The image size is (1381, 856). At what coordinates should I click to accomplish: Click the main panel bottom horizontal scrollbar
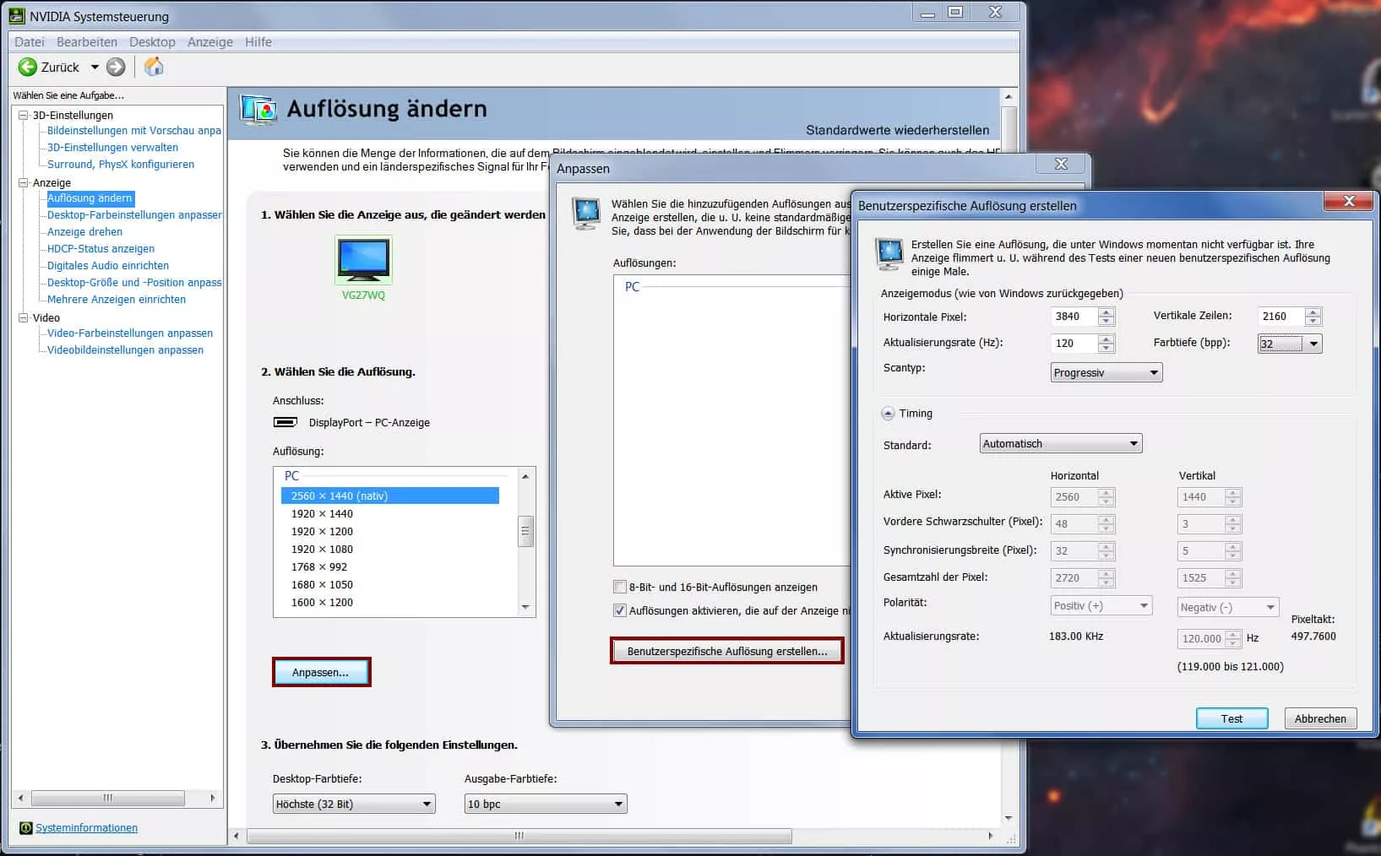pyautogui.click(x=519, y=836)
